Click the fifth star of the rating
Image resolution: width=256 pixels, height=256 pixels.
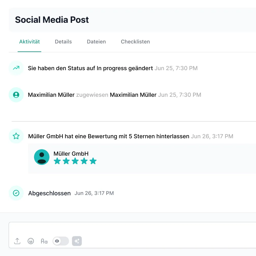tap(93, 161)
